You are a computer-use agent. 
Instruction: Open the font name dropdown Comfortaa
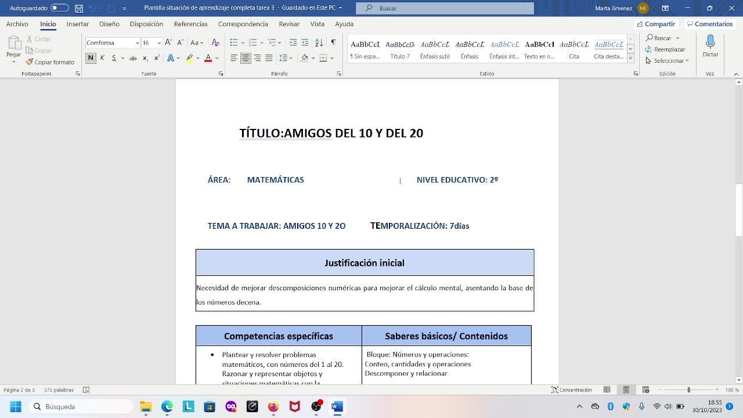coord(137,43)
